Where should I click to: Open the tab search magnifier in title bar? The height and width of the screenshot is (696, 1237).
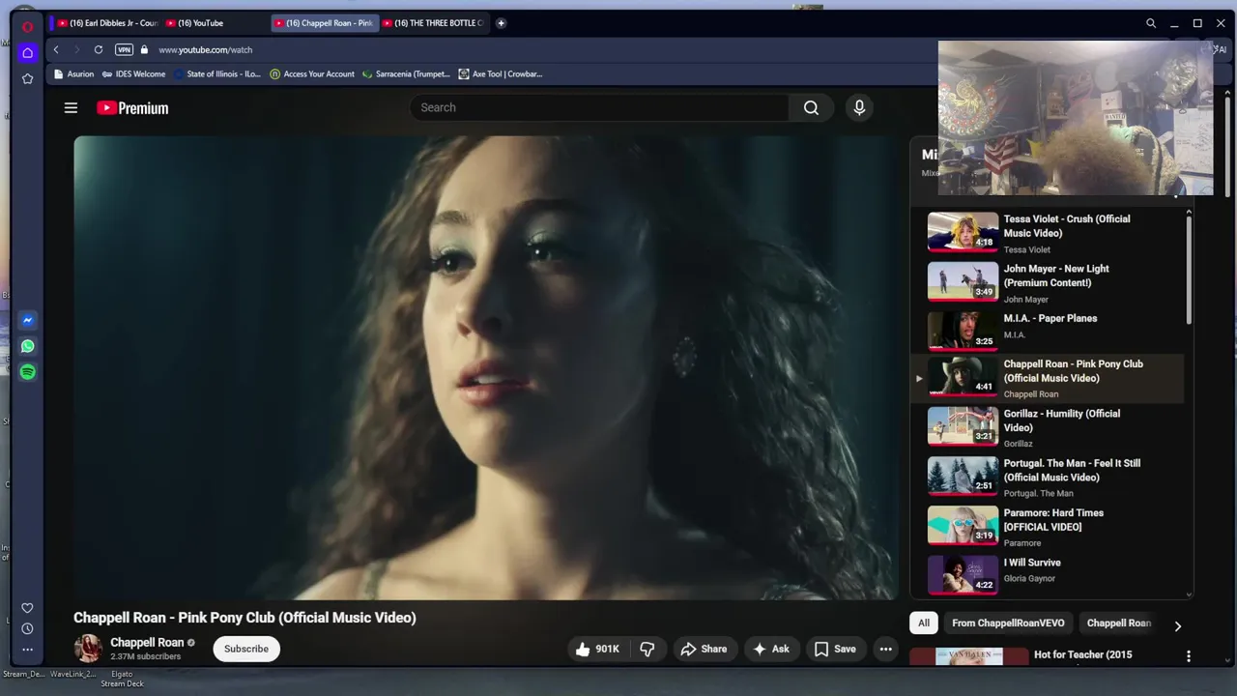point(1151,23)
